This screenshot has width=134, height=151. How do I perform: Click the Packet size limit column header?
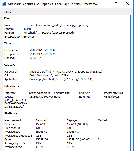tap(113, 93)
